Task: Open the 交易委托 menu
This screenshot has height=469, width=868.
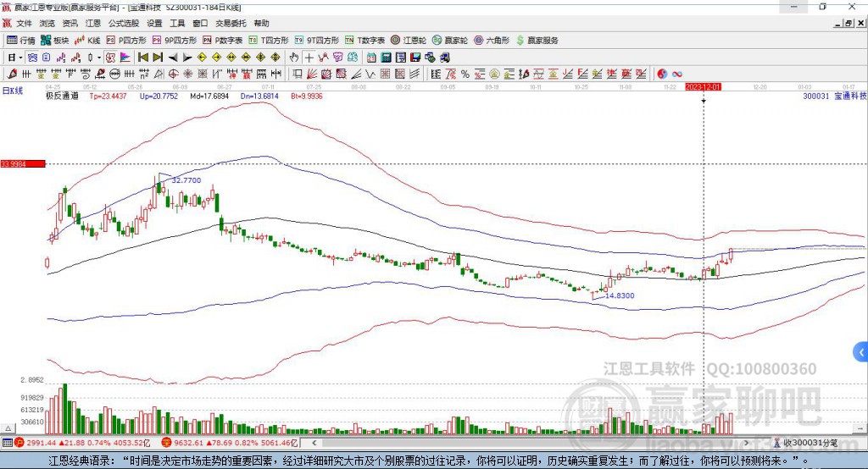Action: click(x=231, y=23)
